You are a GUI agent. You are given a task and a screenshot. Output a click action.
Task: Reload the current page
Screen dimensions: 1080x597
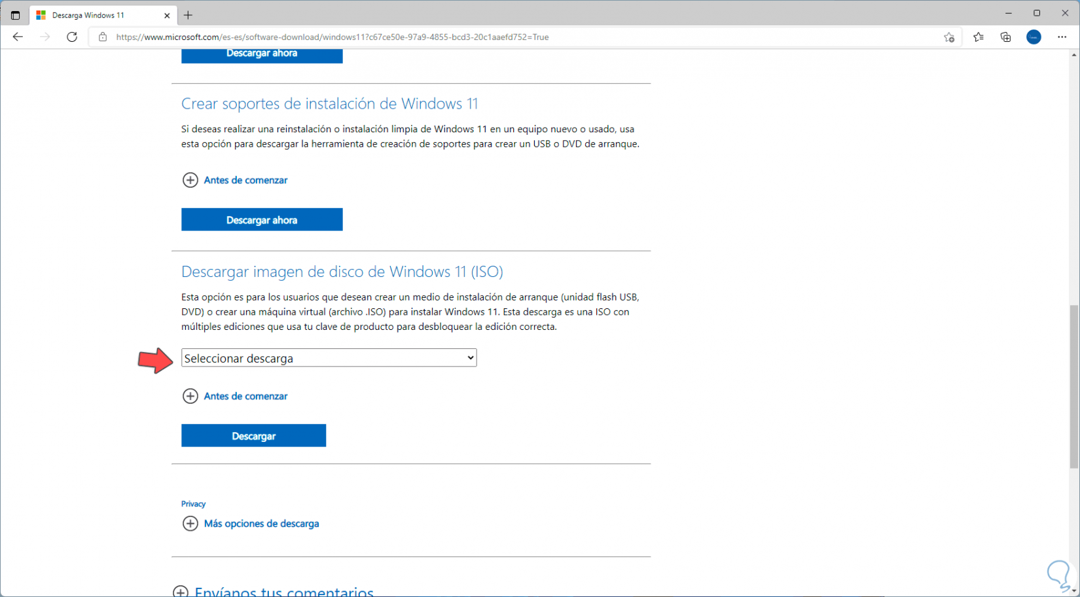(x=72, y=37)
